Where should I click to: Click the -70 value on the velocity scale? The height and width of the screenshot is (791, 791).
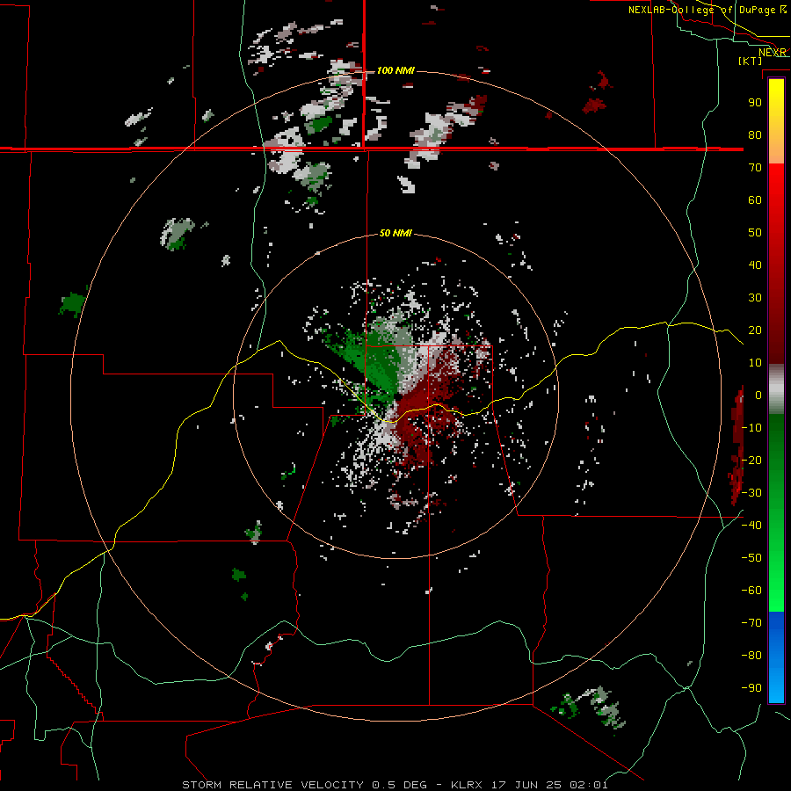click(x=752, y=623)
